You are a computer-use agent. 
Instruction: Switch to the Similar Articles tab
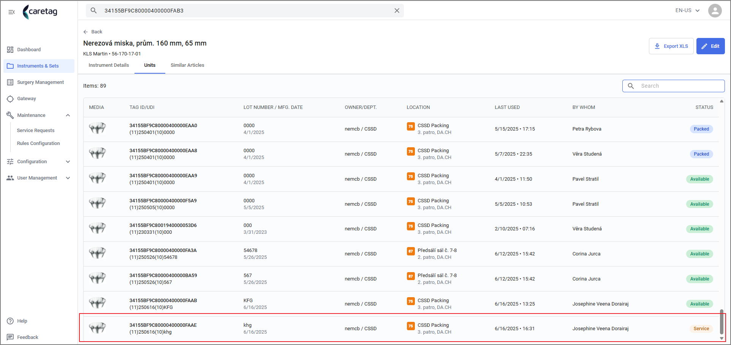tap(187, 65)
